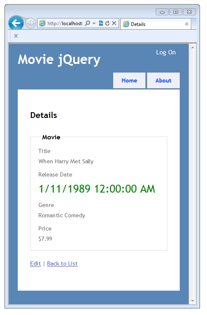207x315 pixels.
Task: Click the title value When Harry Met Sally
Action: point(66,162)
